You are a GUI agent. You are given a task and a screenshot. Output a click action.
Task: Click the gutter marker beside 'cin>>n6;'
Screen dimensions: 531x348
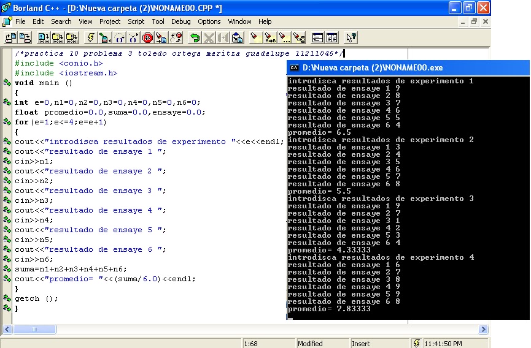[7, 259]
